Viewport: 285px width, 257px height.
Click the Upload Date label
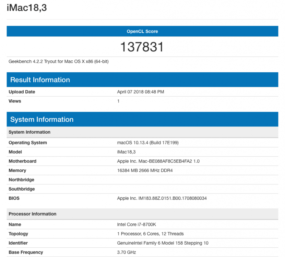(x=22, y=92)
